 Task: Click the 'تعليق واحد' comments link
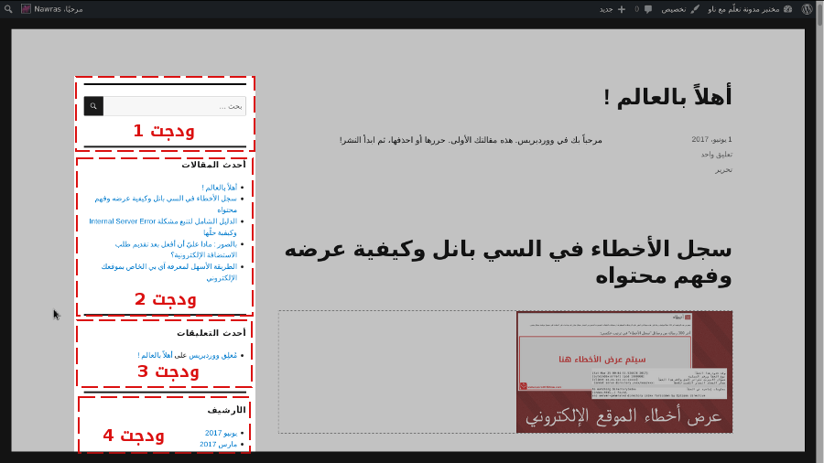click(x=716, y=154)
